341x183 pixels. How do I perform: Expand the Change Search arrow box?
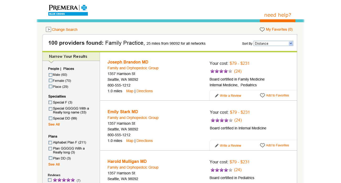[48, 29]
